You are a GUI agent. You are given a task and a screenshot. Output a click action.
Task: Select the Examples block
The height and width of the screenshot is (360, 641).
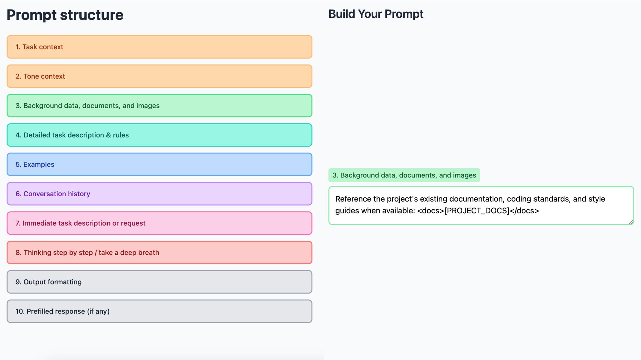[160, 164]
